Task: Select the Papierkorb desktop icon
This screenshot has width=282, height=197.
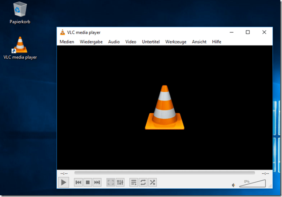Action: click(20, 12)
